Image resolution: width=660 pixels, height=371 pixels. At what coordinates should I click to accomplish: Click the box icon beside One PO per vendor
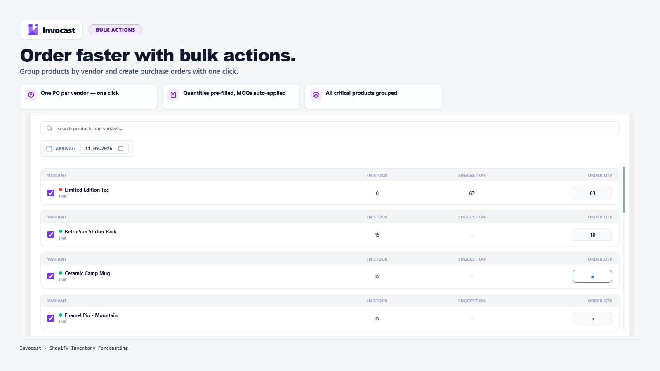31,95
